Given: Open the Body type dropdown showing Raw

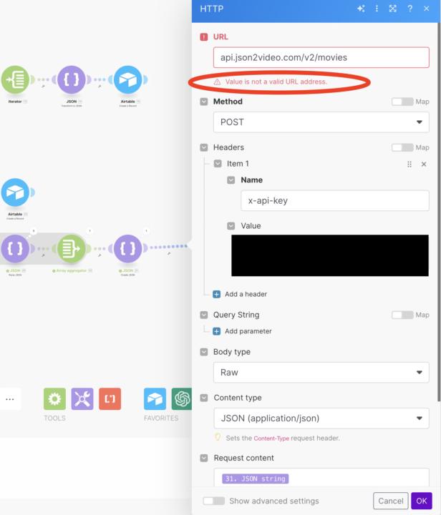Looking at the screenshot, I should coord(321,373).
